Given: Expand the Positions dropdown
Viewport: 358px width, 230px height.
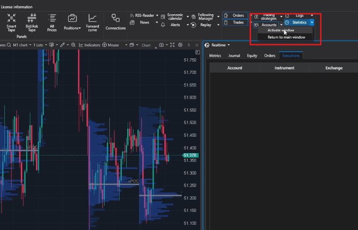Looking at the screenshot, I should tap(72, 28).
